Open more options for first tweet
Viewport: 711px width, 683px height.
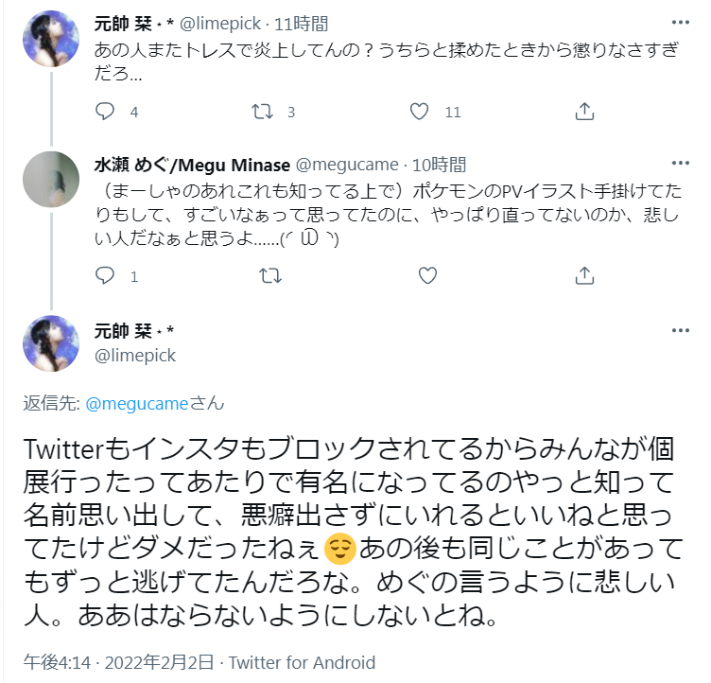pyautogui.click(x=680, y=23)
